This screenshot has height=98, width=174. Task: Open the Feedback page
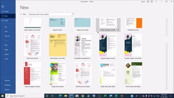coord(8,85)
